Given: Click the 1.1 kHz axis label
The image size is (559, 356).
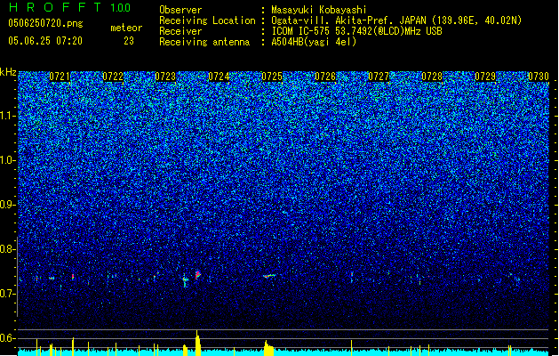Looking at the screenshot, I should (x=8, y=116).
